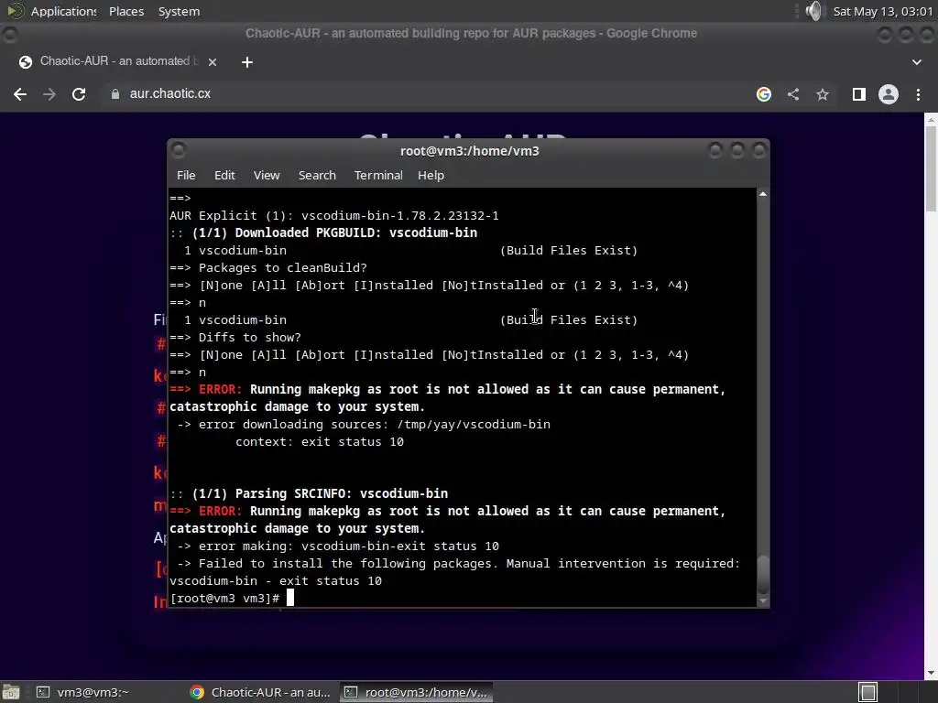Click the volume speaker icon

[813, 11]
